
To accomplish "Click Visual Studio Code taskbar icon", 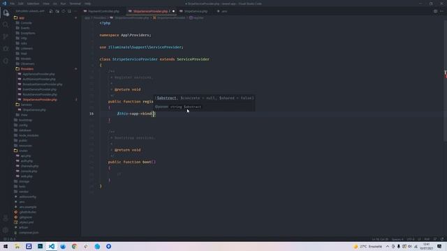I will click(52, 246).
